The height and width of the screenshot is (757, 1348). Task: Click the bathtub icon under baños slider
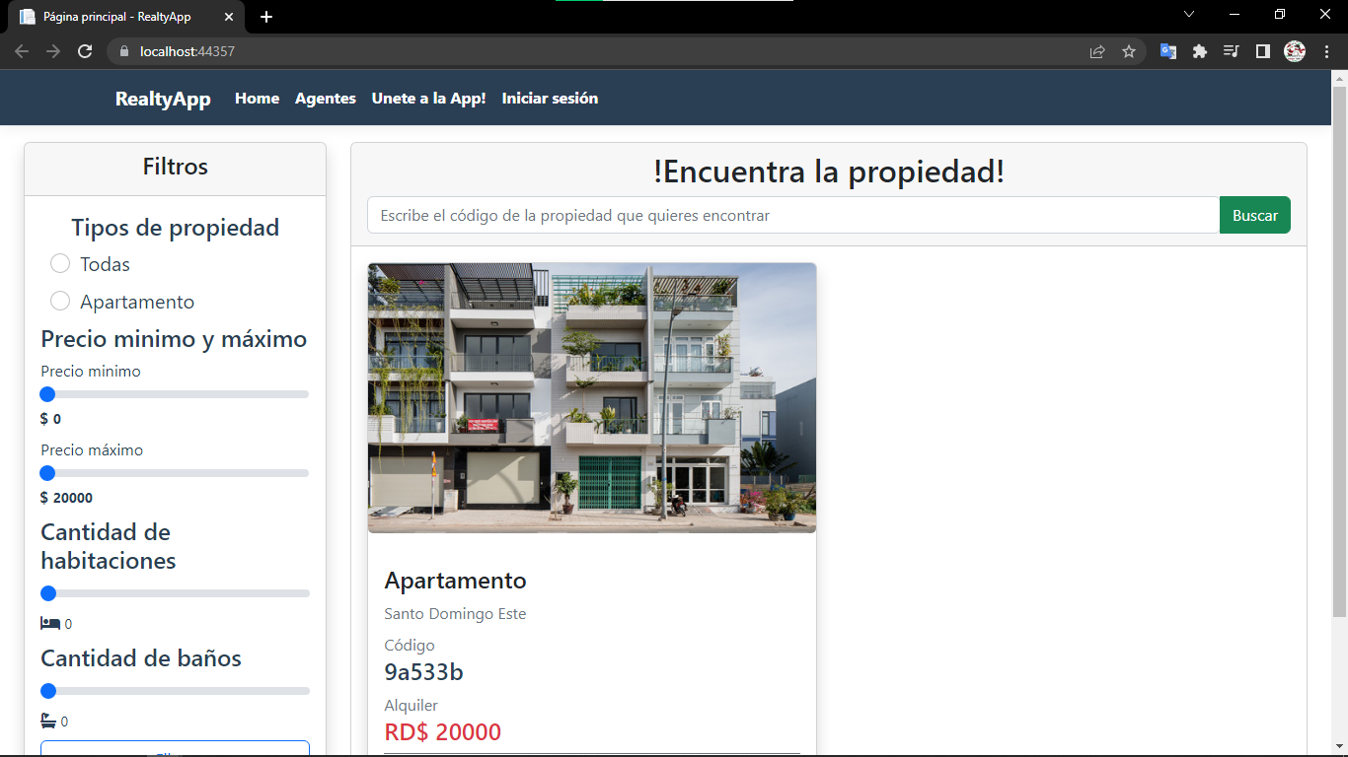tap(48, 721)
